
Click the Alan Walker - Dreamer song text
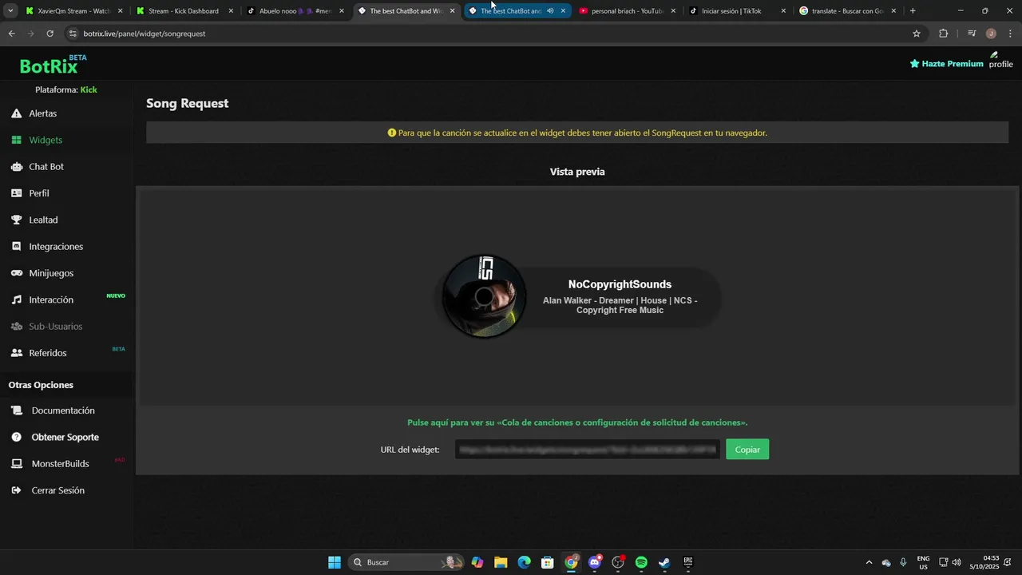click(x=620, y=305)
